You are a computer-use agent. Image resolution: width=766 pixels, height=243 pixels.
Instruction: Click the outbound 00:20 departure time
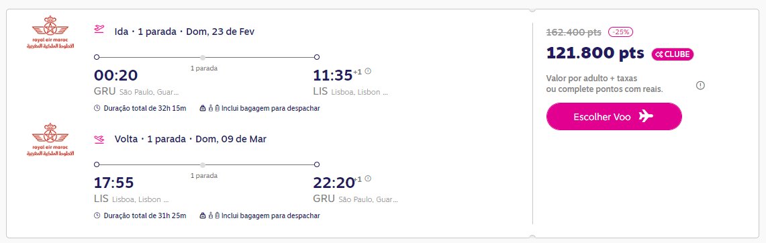[x=115, y=75]
